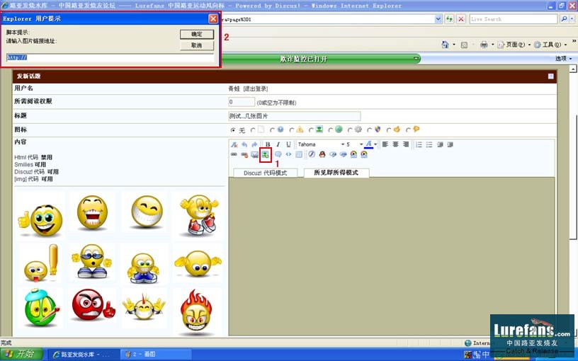Click the align left icon
The width and height of the screenshot is (578, 361).
[386, 144]
